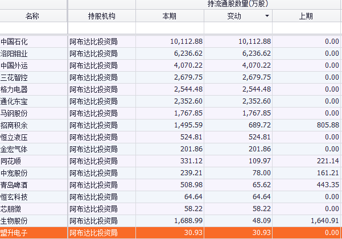Click 本期 value 1,688.99 for 生物股份

(188, 221)
